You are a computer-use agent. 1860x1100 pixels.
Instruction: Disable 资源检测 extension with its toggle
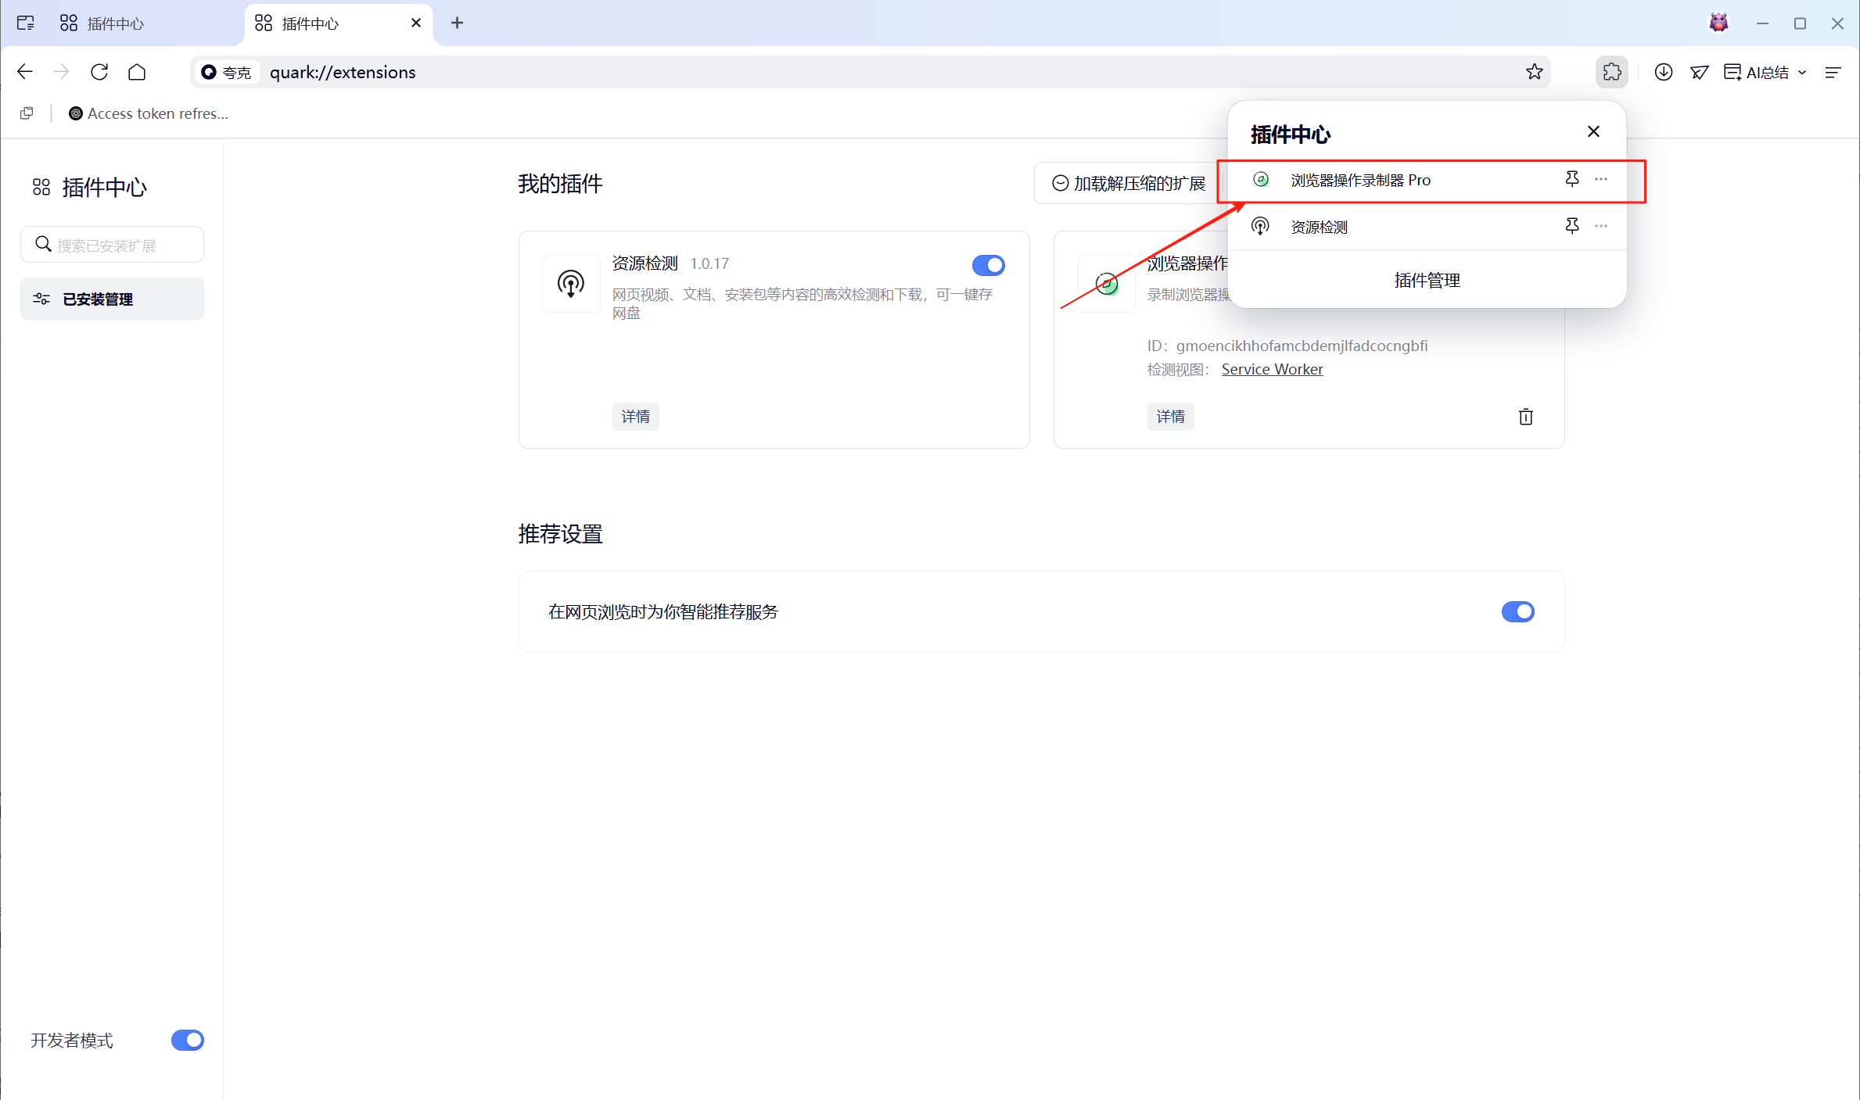click(988, 265)
